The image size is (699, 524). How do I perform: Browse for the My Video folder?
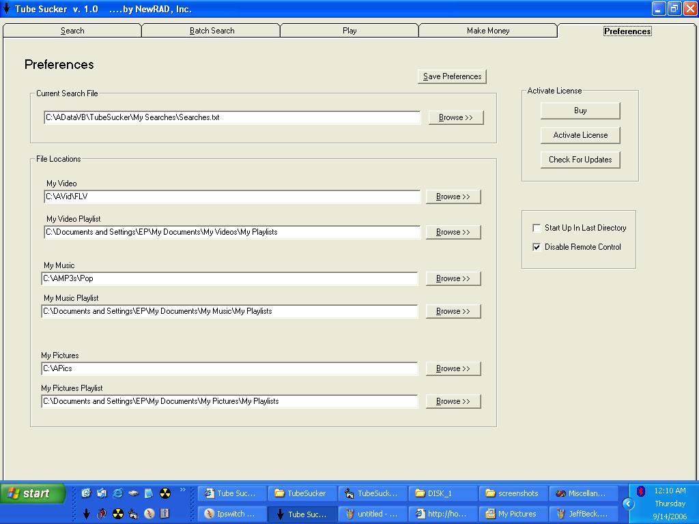(x=453, y=196)
